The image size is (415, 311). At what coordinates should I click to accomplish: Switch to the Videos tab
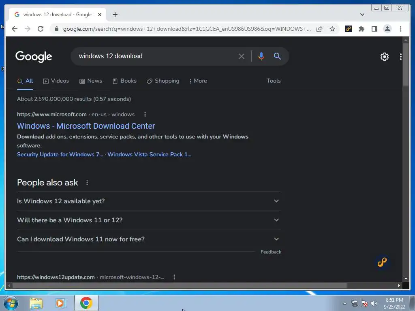pos(56,81)
